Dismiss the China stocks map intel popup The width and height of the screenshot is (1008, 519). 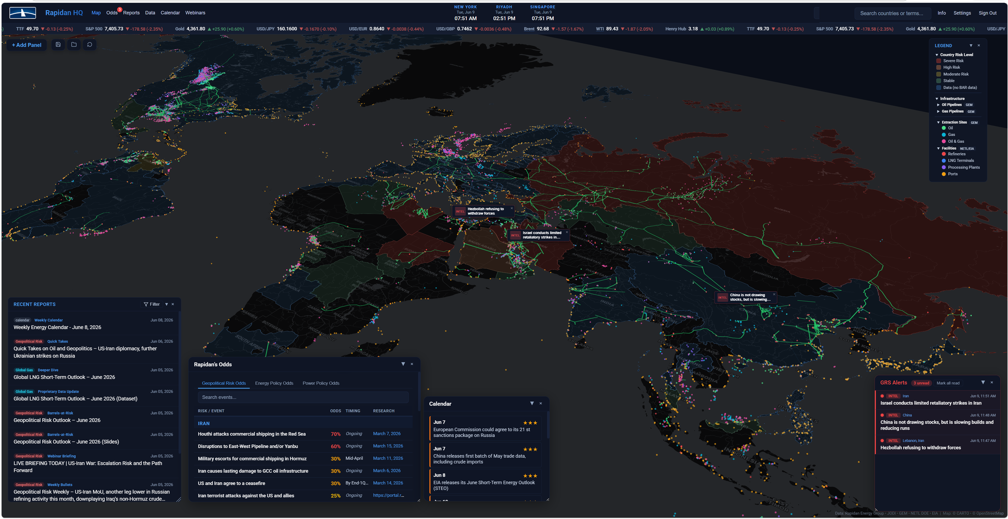click(x=774, y=295)
